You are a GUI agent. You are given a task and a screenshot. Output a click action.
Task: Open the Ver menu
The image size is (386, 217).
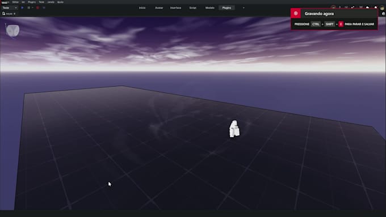23,2
